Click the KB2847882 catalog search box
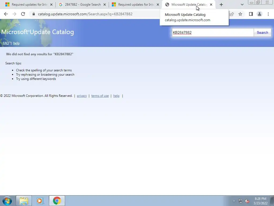Screen dimensions: 274x206 click(213, 32)
